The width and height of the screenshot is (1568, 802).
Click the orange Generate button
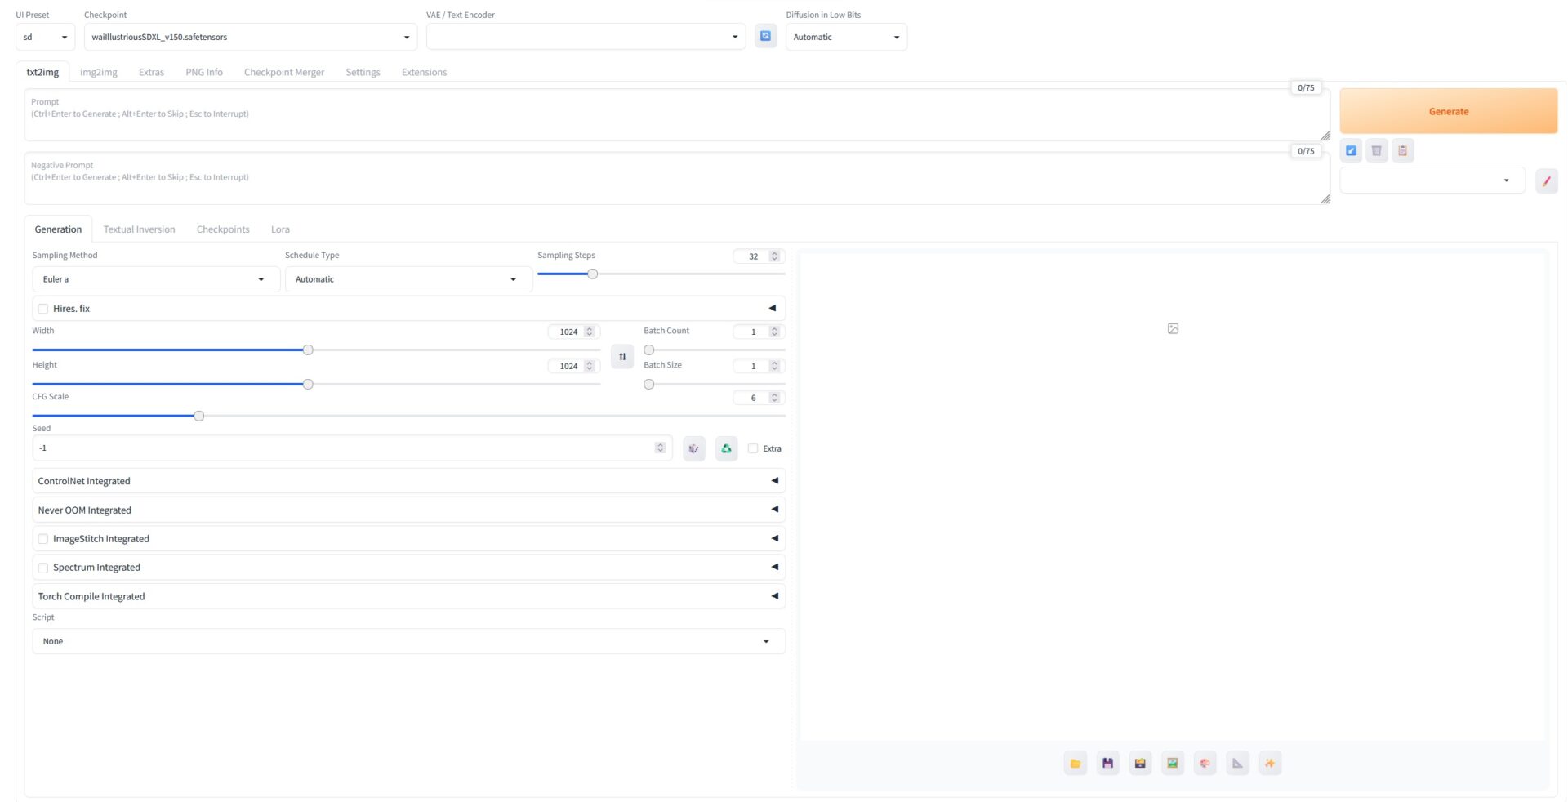1448,111
